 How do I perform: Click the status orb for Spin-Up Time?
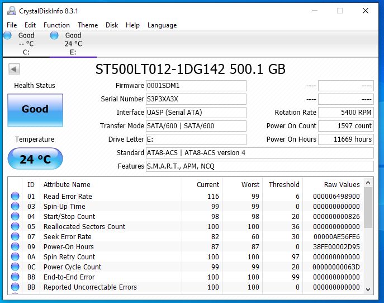(x=15, y=207)
